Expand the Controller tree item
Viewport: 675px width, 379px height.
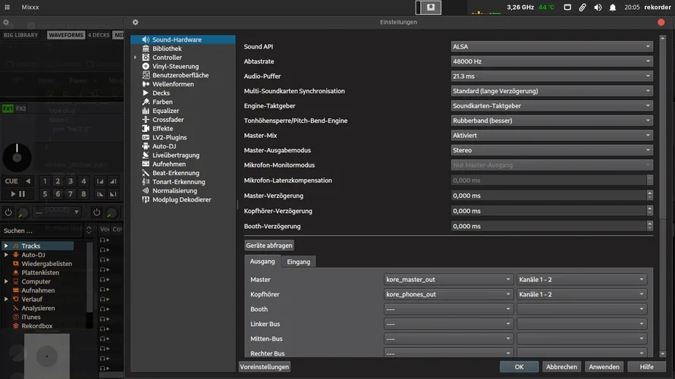point(136,58)
